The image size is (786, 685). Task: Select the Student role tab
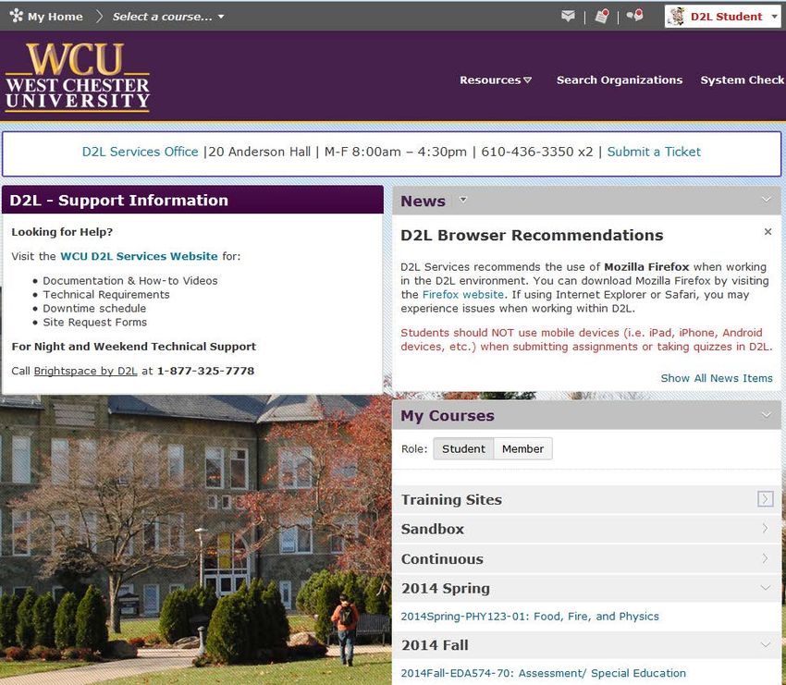(x=463, y=448)
